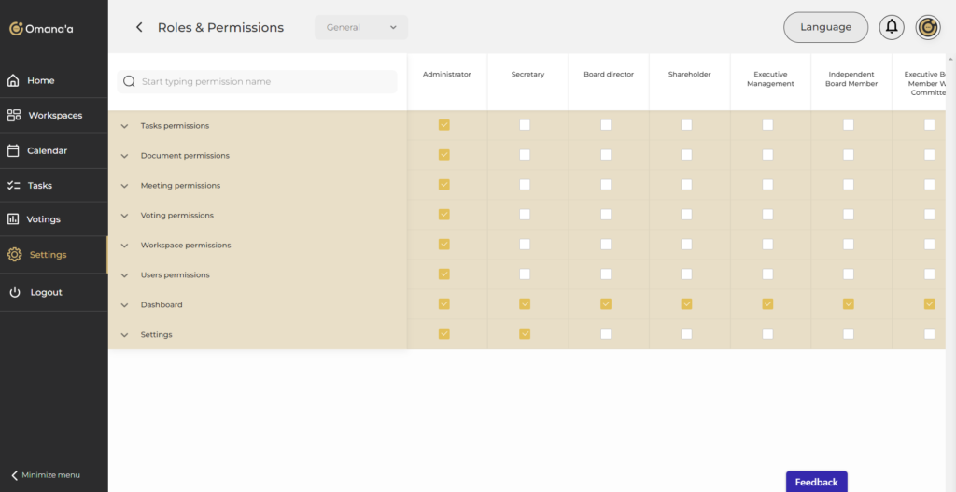
Task: Click the Home icon in sidebar
Action: [x=14, y=80]
